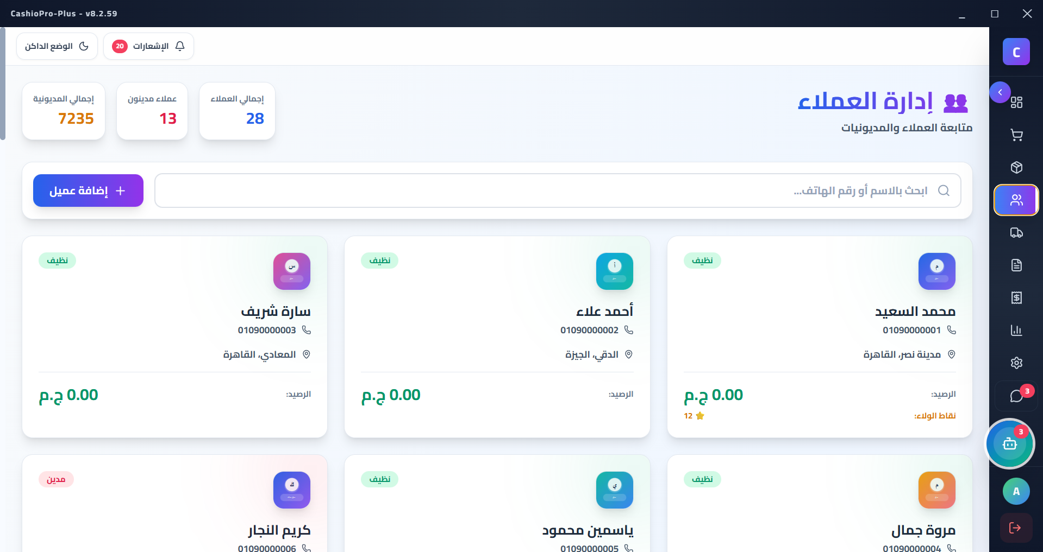1043x552 pixels.
Task: Click the نقاط الولاء label
Action: point(935,416)
